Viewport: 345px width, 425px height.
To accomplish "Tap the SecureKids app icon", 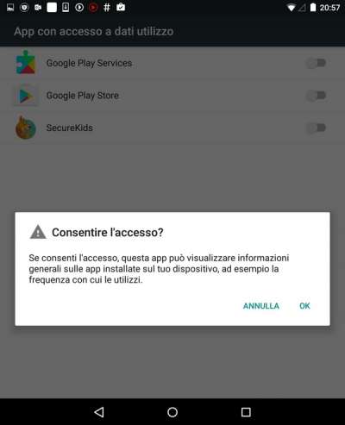I will point(26,128).
